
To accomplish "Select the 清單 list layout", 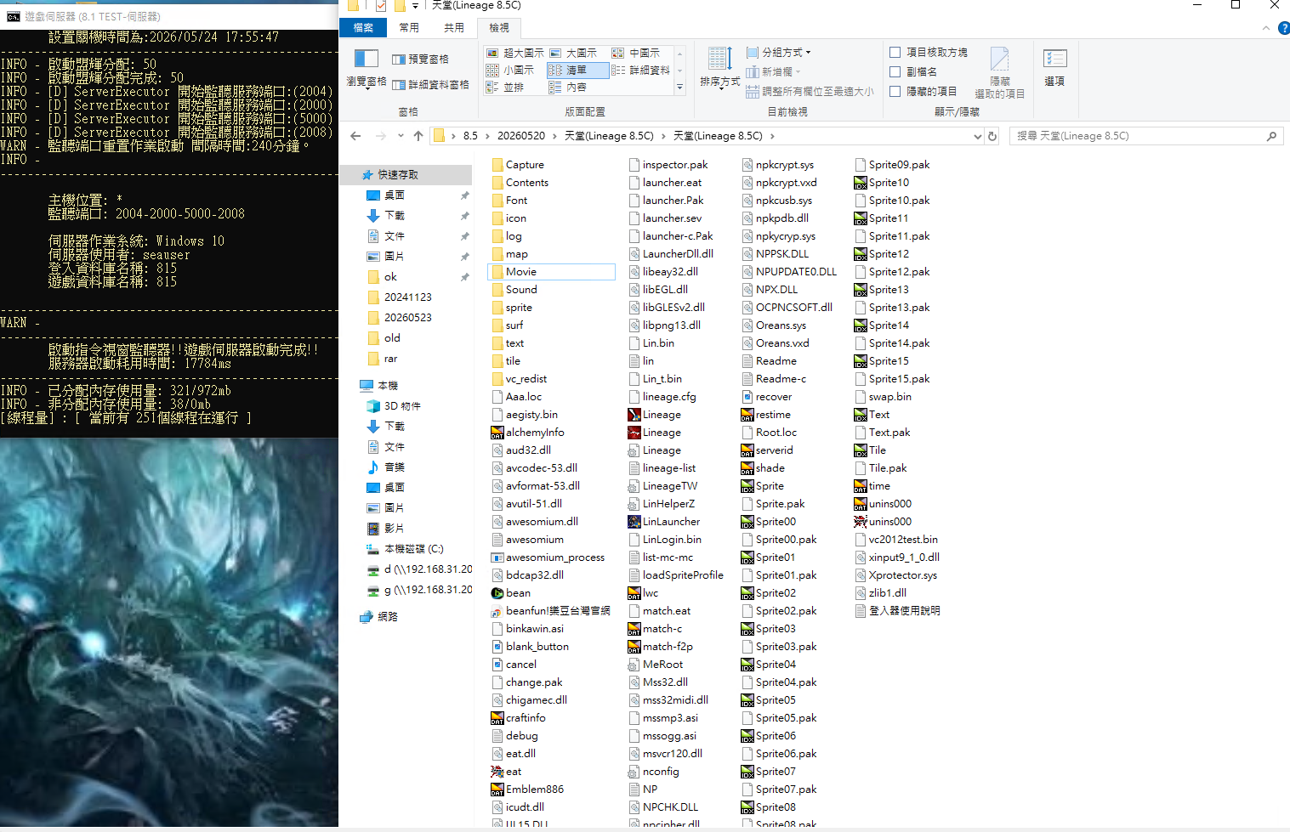I will click(x=577, y=70).
